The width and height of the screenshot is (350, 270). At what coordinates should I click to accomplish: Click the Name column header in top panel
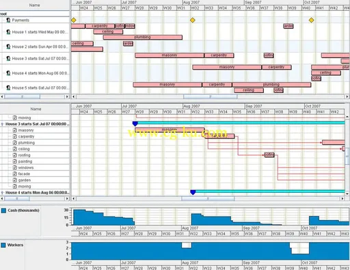pos(35,5)
